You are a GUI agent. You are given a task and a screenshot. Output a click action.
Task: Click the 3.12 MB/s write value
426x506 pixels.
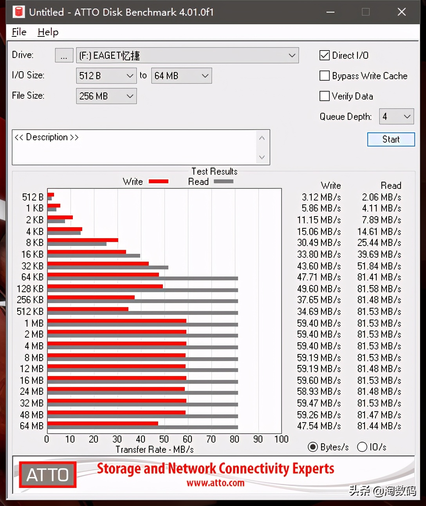(x=321, y=197)
